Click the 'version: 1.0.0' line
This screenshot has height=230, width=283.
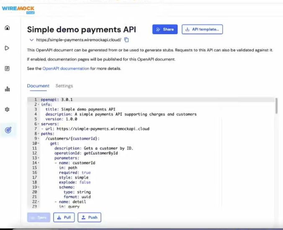point(62,119)
